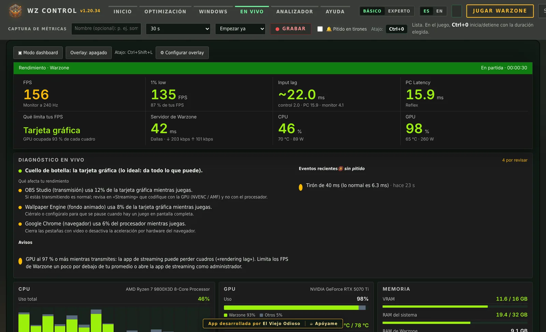
Task: Open the Empezar ya dropdown
Action: [240, 29]
